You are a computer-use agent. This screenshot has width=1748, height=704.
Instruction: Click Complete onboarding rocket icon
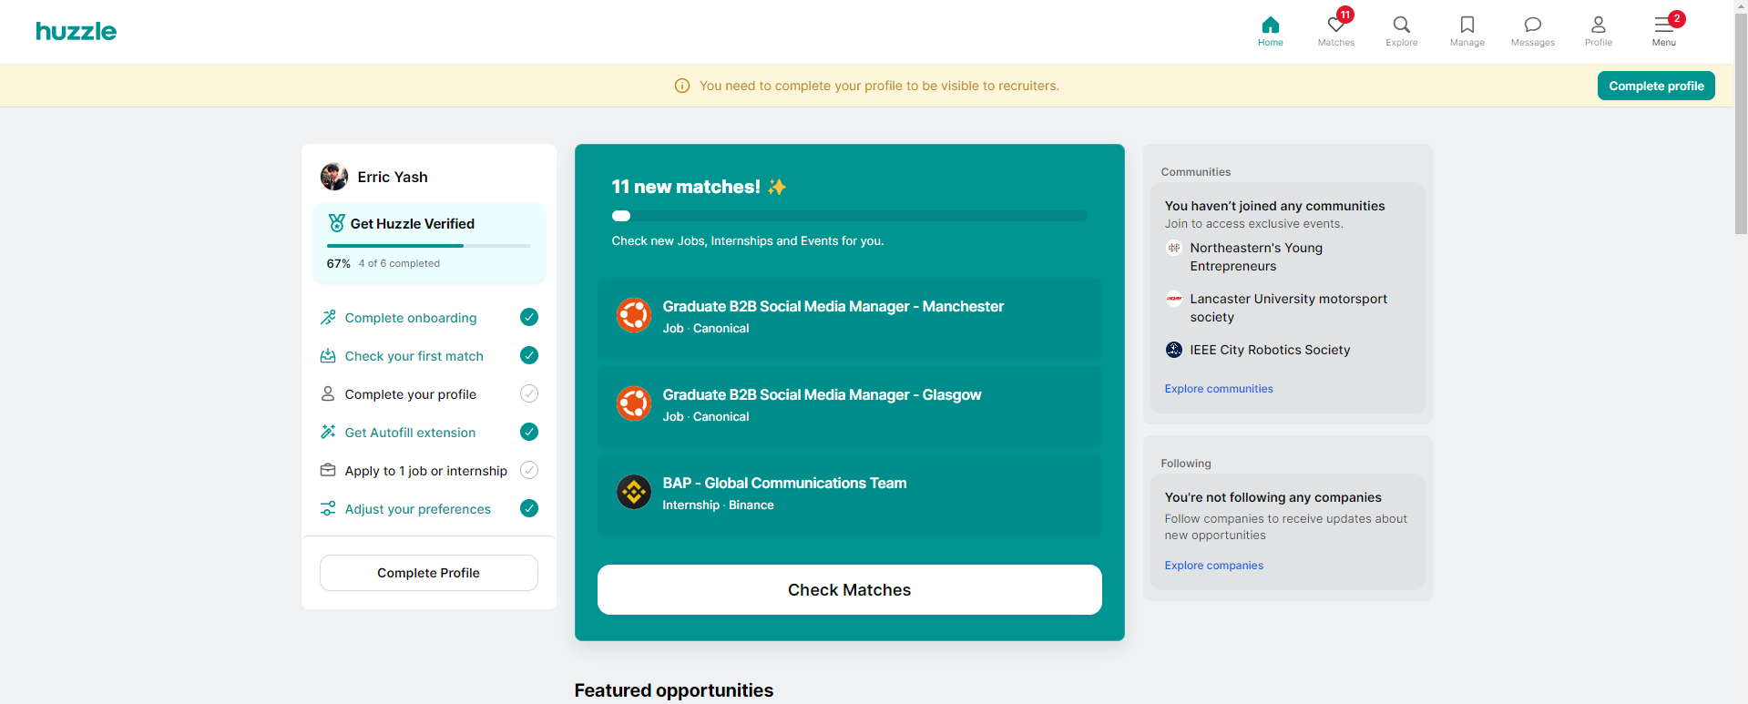coord(328,317)
